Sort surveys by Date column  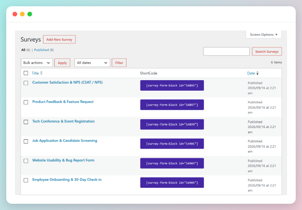(251, 73)
